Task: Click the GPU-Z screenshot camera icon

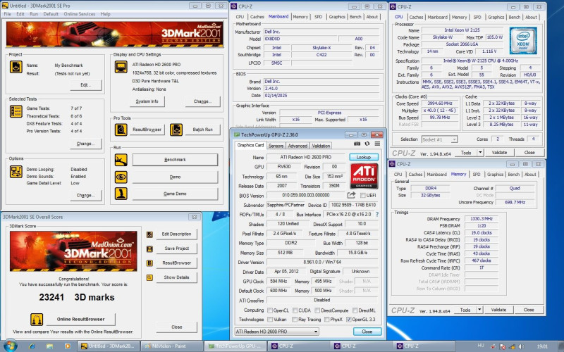Action: [x=357, y=145]
